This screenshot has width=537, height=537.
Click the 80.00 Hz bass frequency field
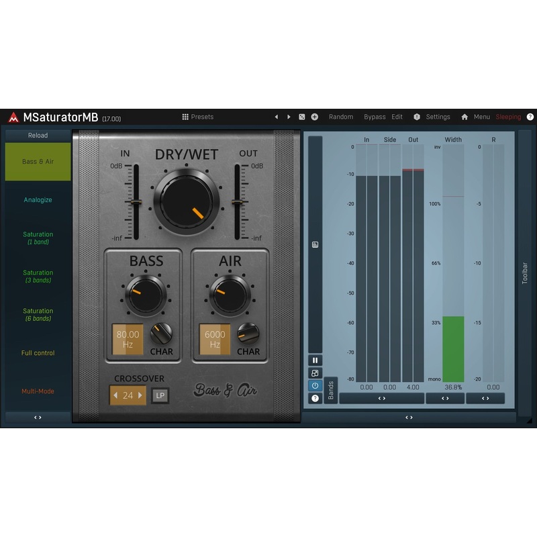[128, 339]
